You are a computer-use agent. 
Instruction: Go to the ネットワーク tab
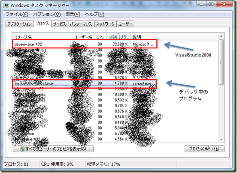(105, 24)
